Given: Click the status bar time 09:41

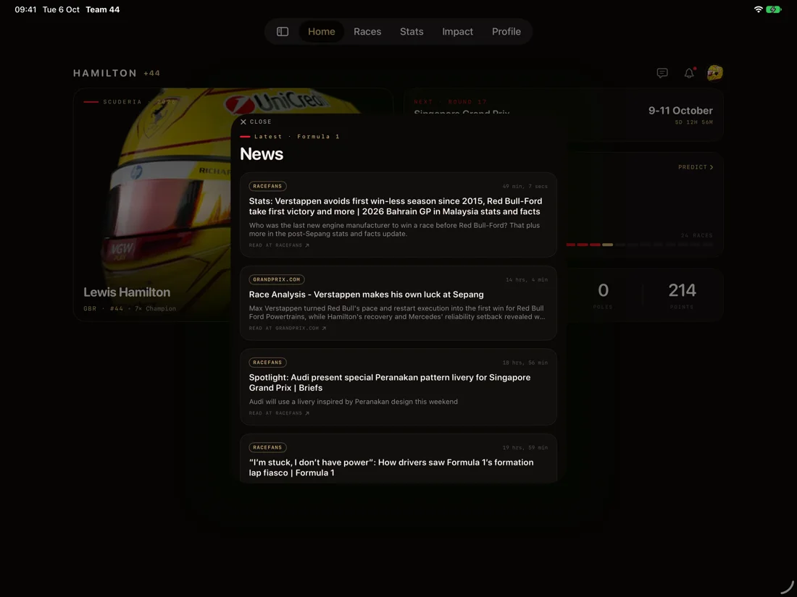Looking at the screenshot, I should pos(25,9).
